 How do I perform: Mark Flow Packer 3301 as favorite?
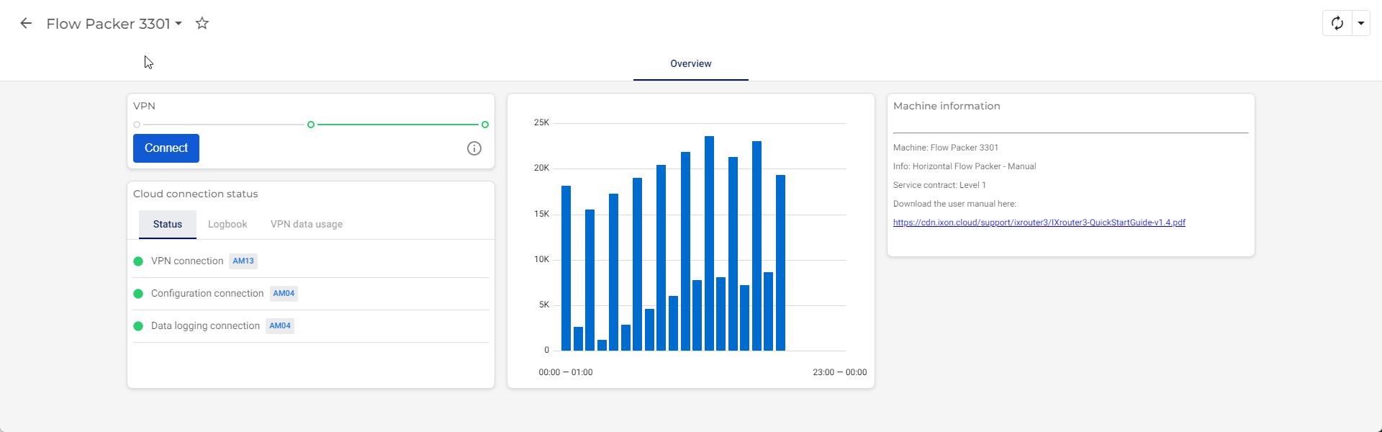coord(202,24)
